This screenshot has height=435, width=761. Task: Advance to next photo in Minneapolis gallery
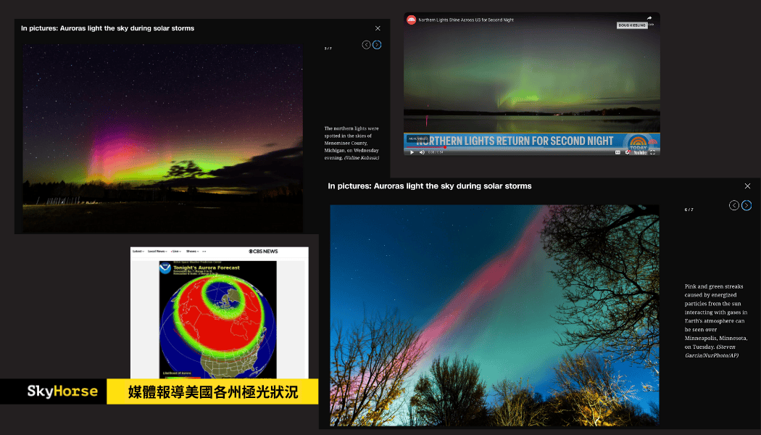747,206
